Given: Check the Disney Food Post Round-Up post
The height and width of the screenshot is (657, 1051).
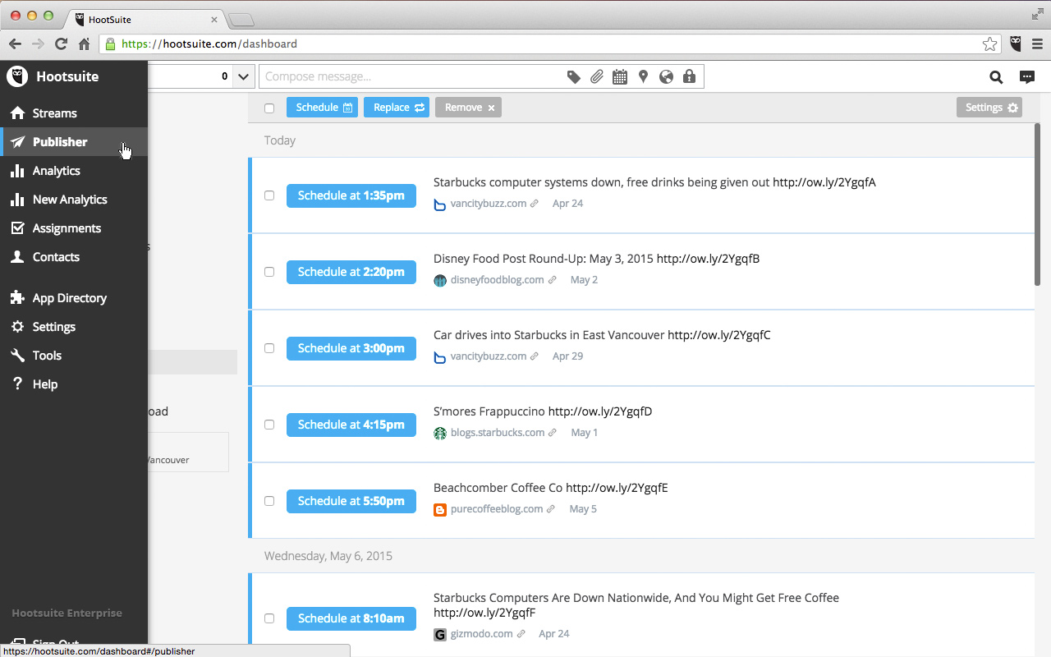Looking at the screenshot, I should point(269,272).
